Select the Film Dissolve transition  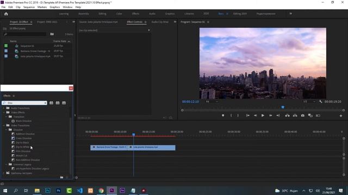point(23,151)
